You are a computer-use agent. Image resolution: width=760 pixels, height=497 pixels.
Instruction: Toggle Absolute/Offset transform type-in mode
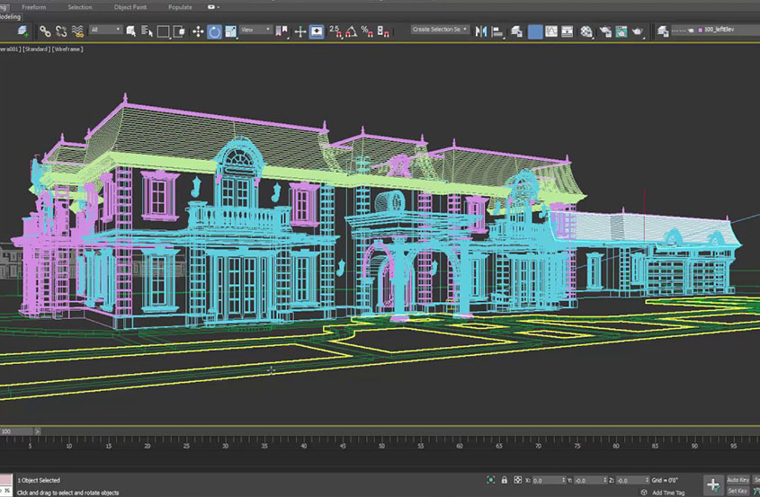pyautogui.click(x=517, y=480)
